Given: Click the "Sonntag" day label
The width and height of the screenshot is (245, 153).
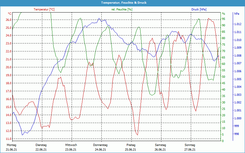Looking at the screenshot, I should pyautogui.click(x=190, y=145).
